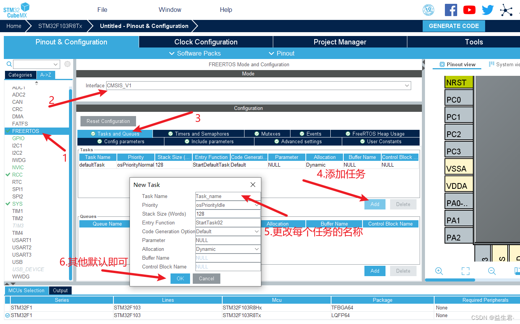Click the GENERATE CODE button
This screenshot has width=520, height=324.
[x=454, y=26]
